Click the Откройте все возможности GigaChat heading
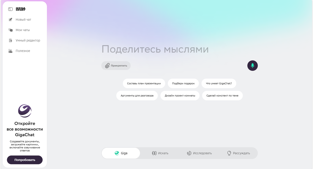 point(25,129)
